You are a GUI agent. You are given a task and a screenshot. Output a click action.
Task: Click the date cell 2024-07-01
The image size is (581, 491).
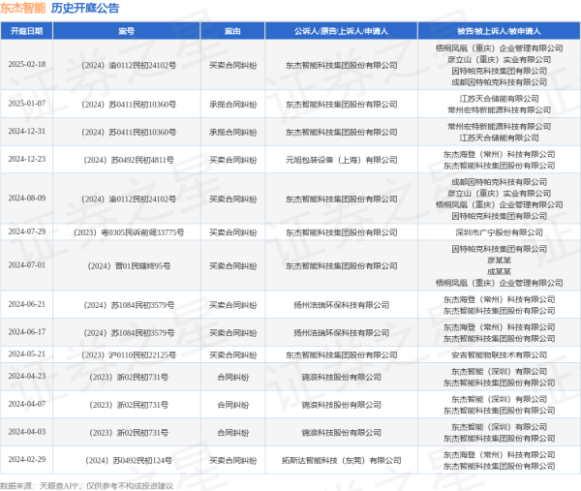[27, 265]
